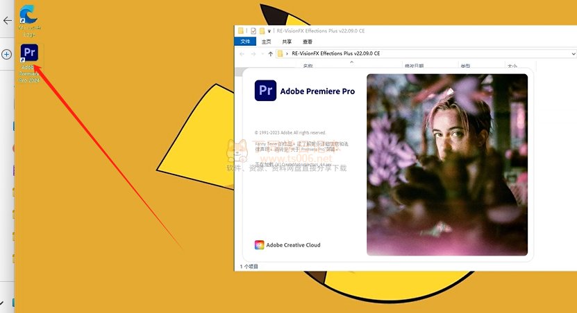The height and width of the screenshot is (313, 577).
Task: Go forward in File Explorer navigation
Action: [253, 53]
